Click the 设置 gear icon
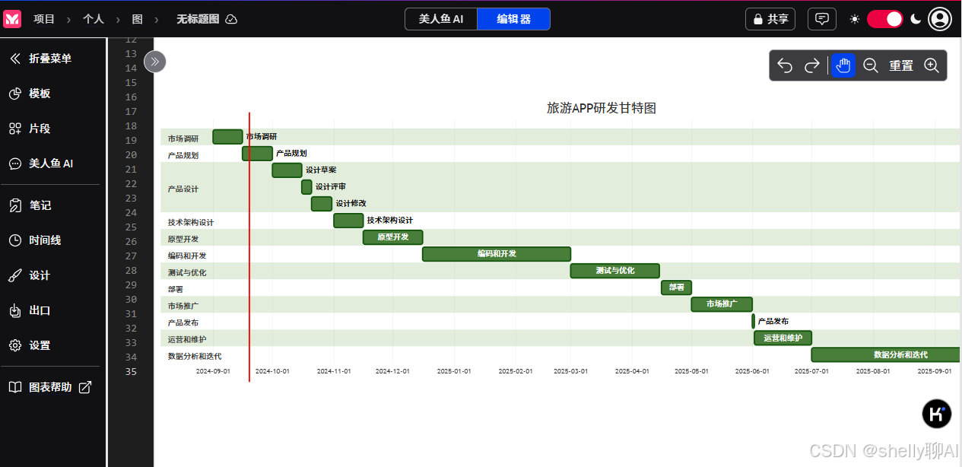 click(15, 345)
